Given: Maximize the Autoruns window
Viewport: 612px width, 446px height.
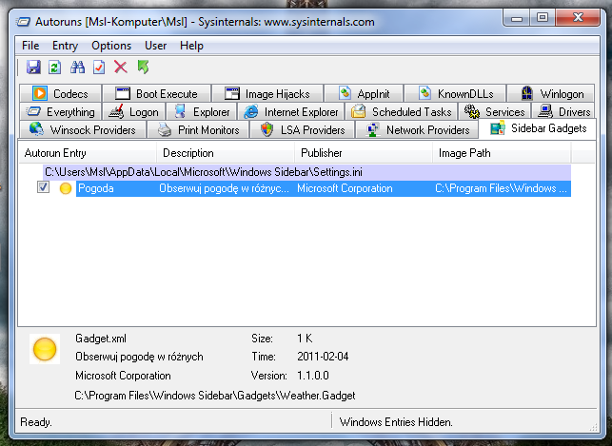Looking at the screenshot, I should 543,18.
